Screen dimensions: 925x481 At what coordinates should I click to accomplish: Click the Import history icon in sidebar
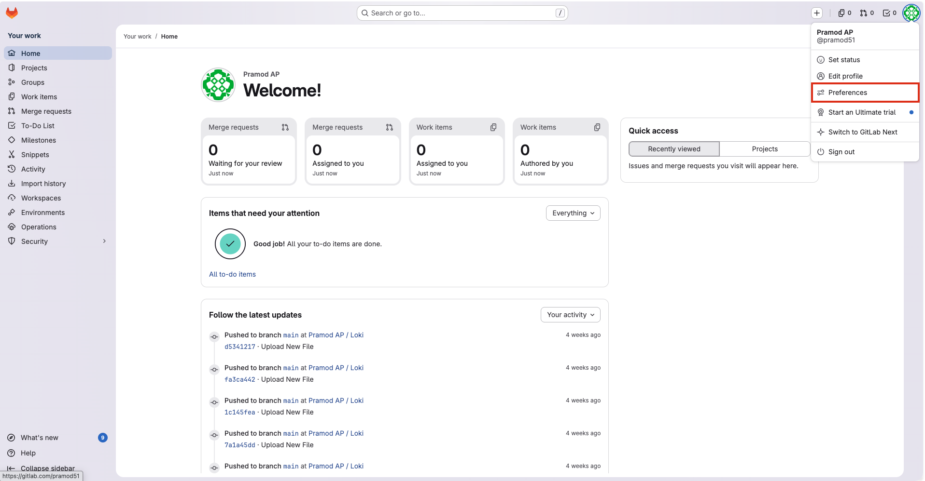click(12, 183)
